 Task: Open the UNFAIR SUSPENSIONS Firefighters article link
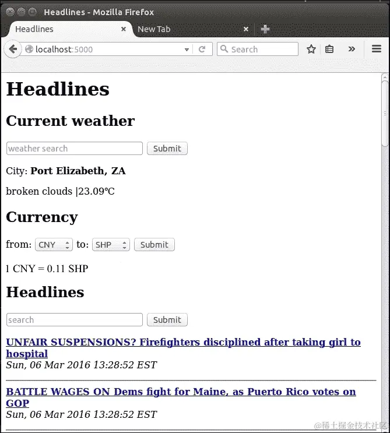click(x=184, y=348)
